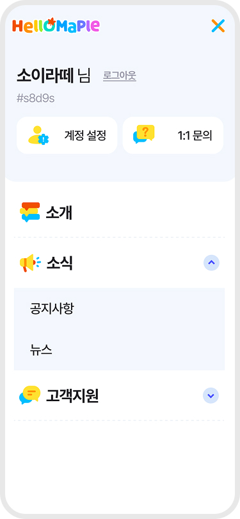Click the yellow person-with-gear account icon

point(38,135)
